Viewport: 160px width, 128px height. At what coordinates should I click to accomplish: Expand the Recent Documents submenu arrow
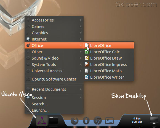click(x=81, y=89)
